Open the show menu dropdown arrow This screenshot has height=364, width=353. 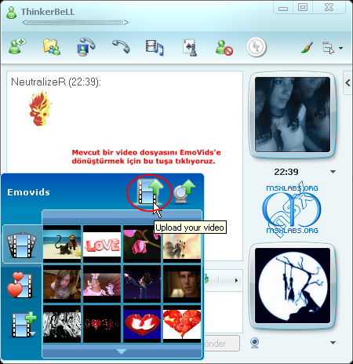341,48
